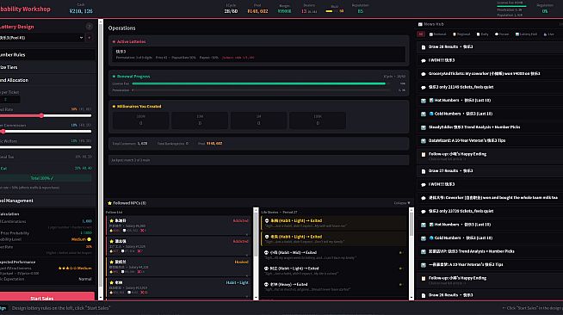
Task: Click the Lottery Design help question-mark icon
Action: 89,27
